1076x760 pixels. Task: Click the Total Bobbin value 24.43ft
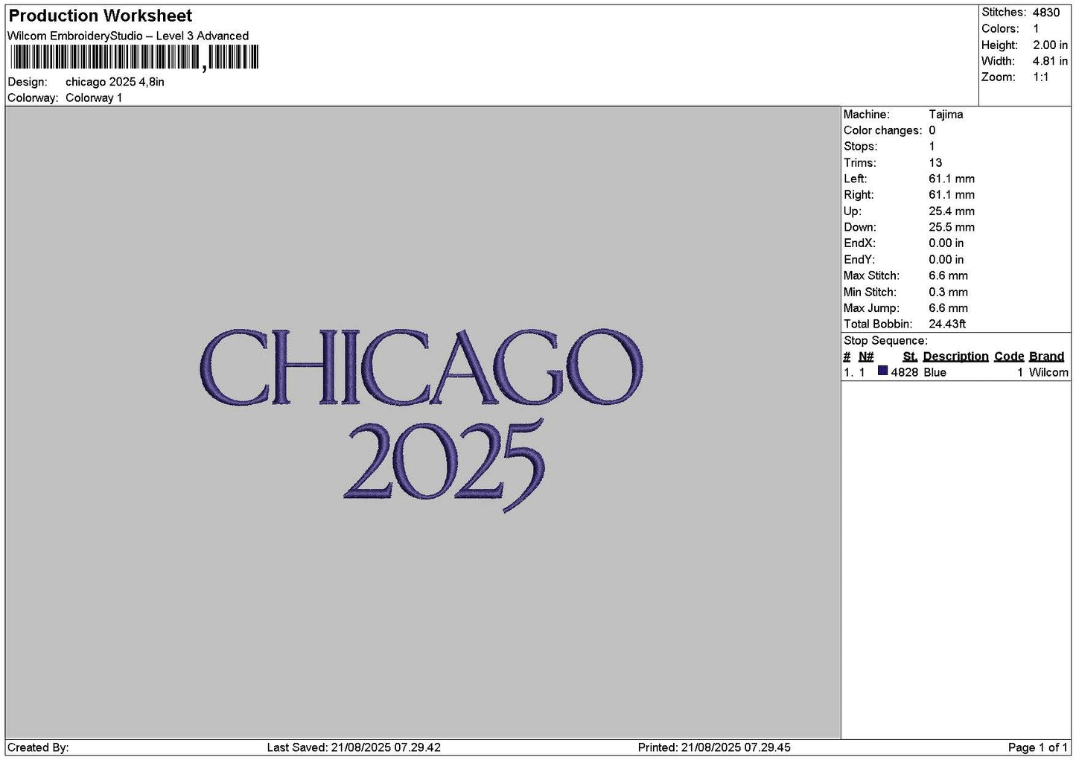947,324
